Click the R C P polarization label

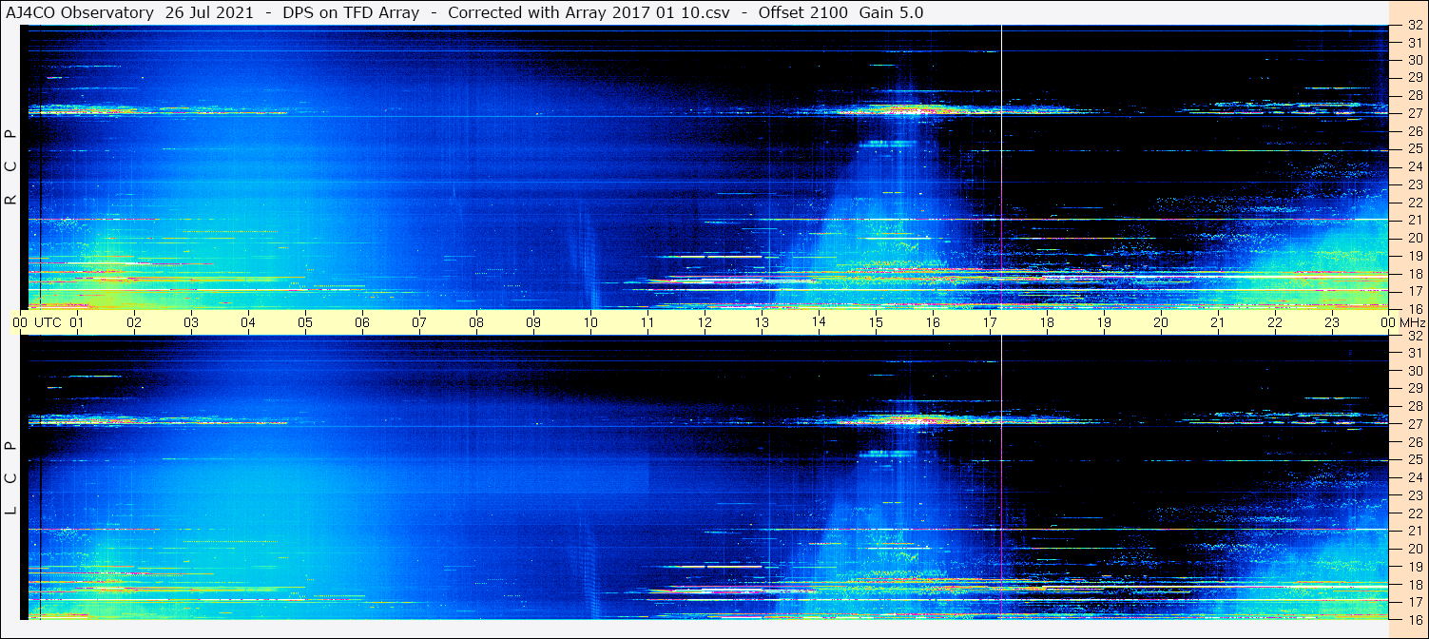point(11,168)
